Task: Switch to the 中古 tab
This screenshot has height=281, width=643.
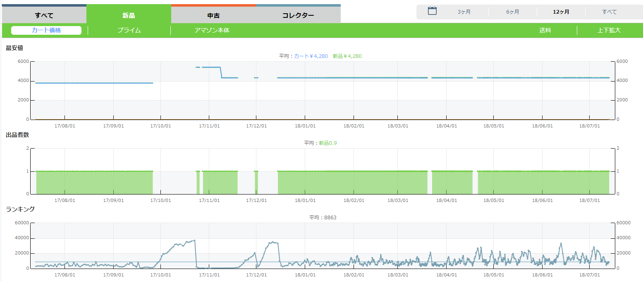Action: click(x=213, y=15)
